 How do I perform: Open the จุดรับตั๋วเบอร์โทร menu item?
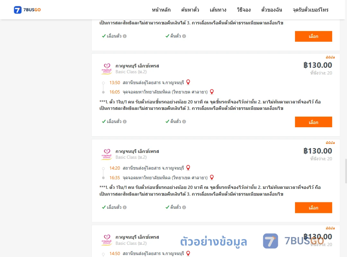pos(310,10)
